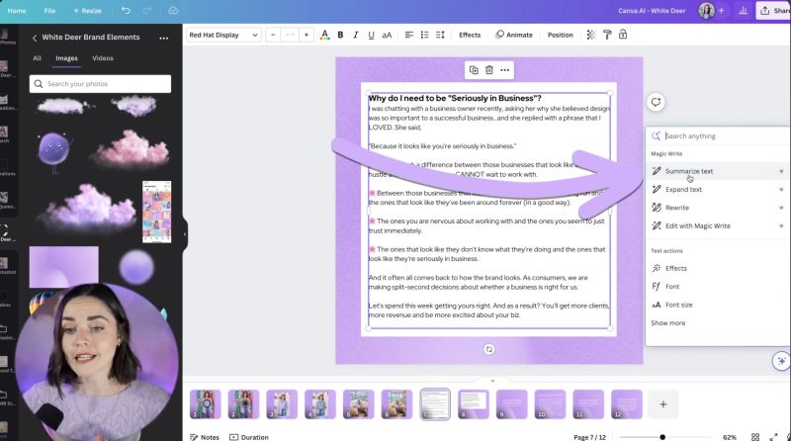Open the Red Hat Display font dropdown
791x441 pixels.
click(x=223, y=35)
